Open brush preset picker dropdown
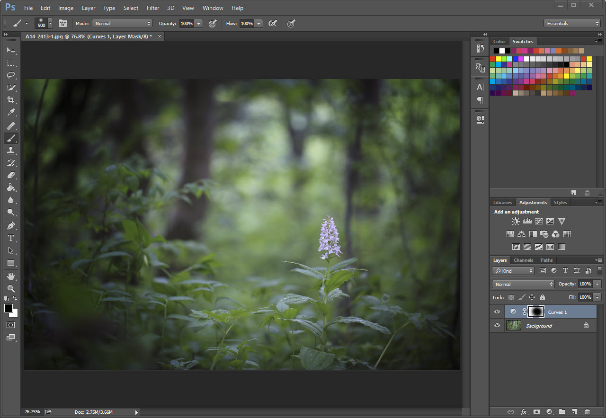Viewport: 606px width, 418px height. (51, 23)
